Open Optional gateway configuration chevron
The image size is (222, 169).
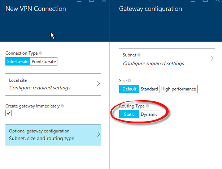tap(99, 134)
